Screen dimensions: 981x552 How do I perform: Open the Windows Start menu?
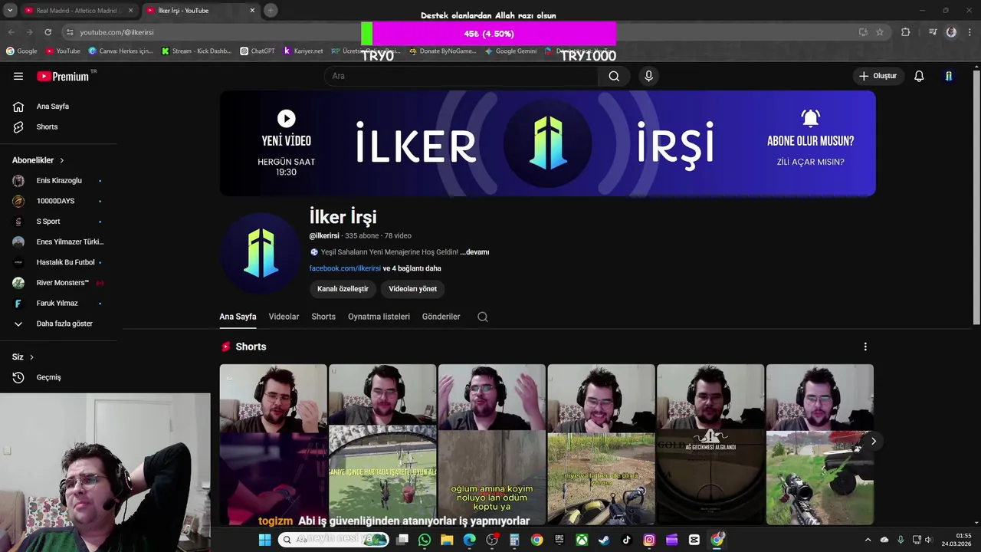click(x=264, y=540)
